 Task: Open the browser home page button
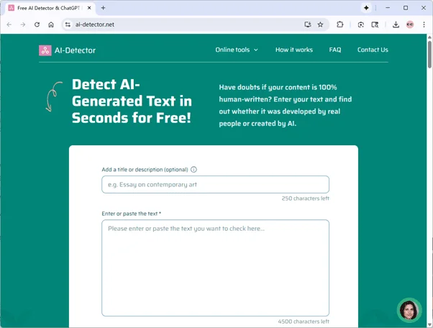(x=51, y=24)
